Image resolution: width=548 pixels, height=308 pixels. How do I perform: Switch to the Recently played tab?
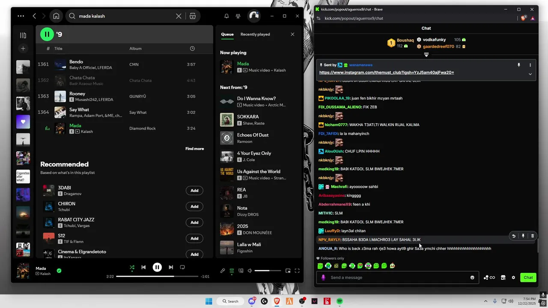click(x=255, y=34)
